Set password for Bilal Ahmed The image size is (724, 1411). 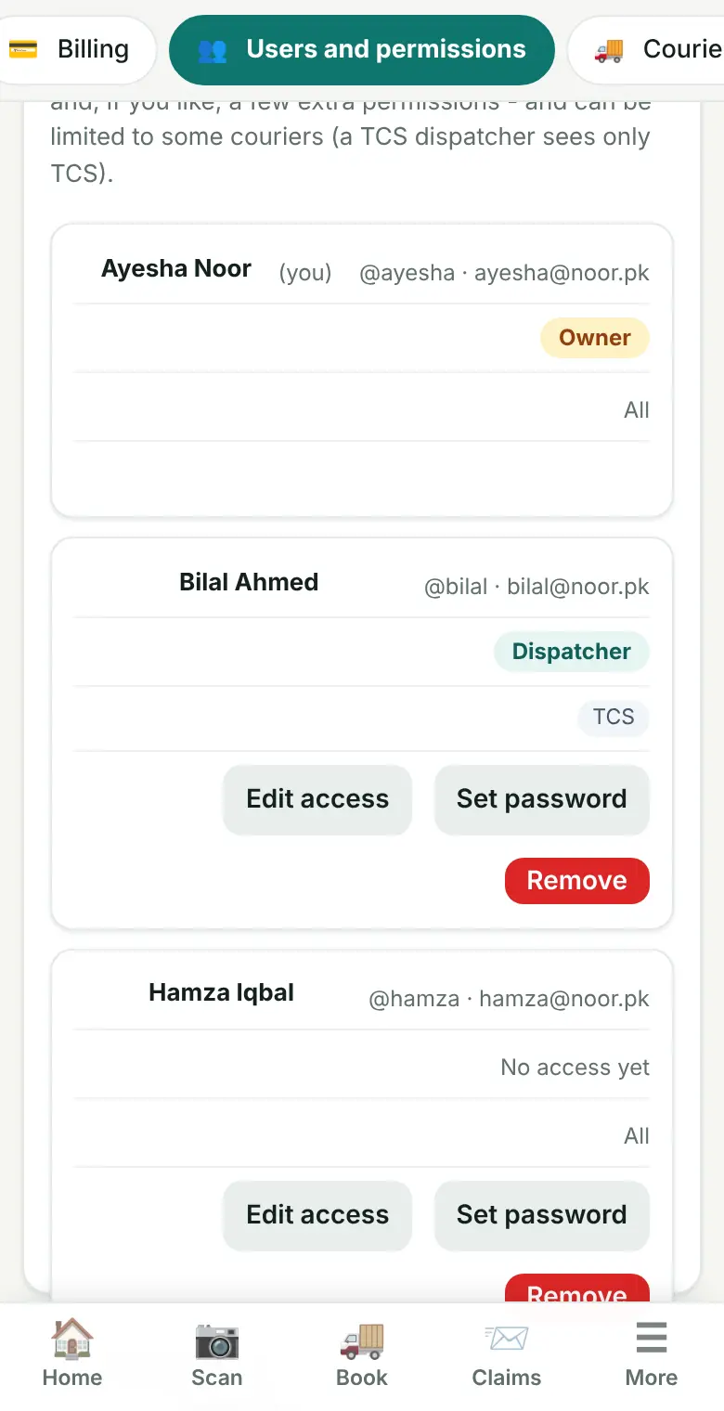[x=542, y=799]
